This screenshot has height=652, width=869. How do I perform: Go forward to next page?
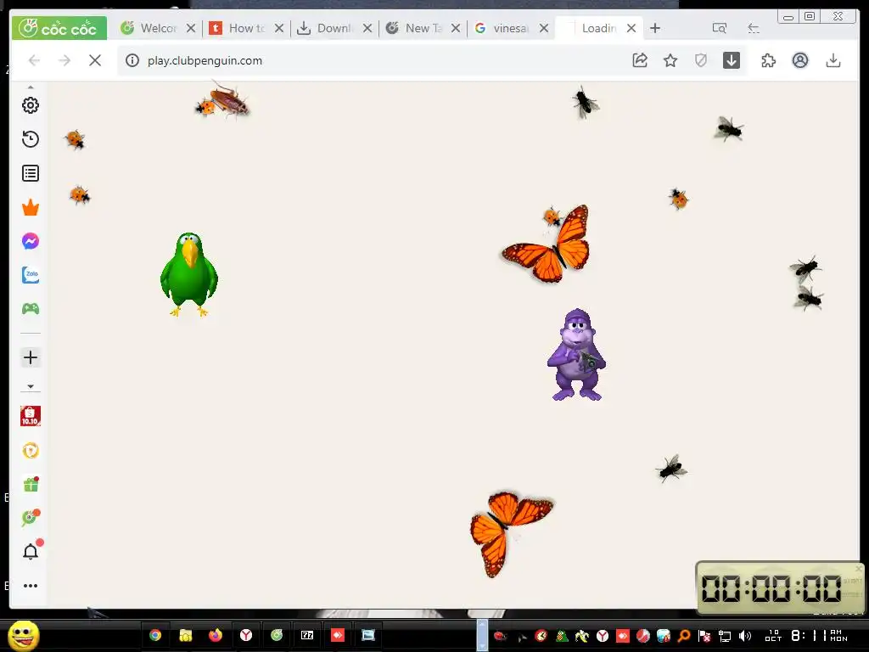point(64,60)
